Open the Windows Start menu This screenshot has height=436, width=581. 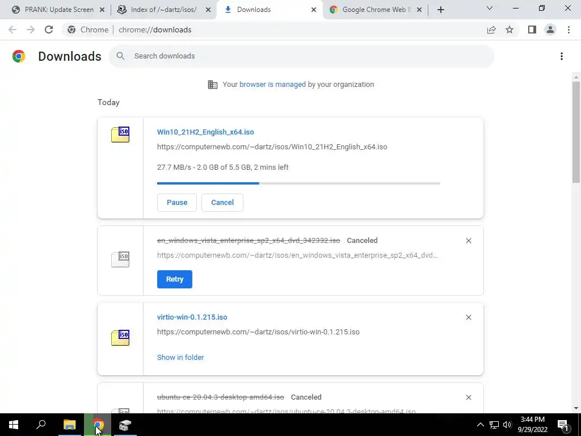pos(14,425)
